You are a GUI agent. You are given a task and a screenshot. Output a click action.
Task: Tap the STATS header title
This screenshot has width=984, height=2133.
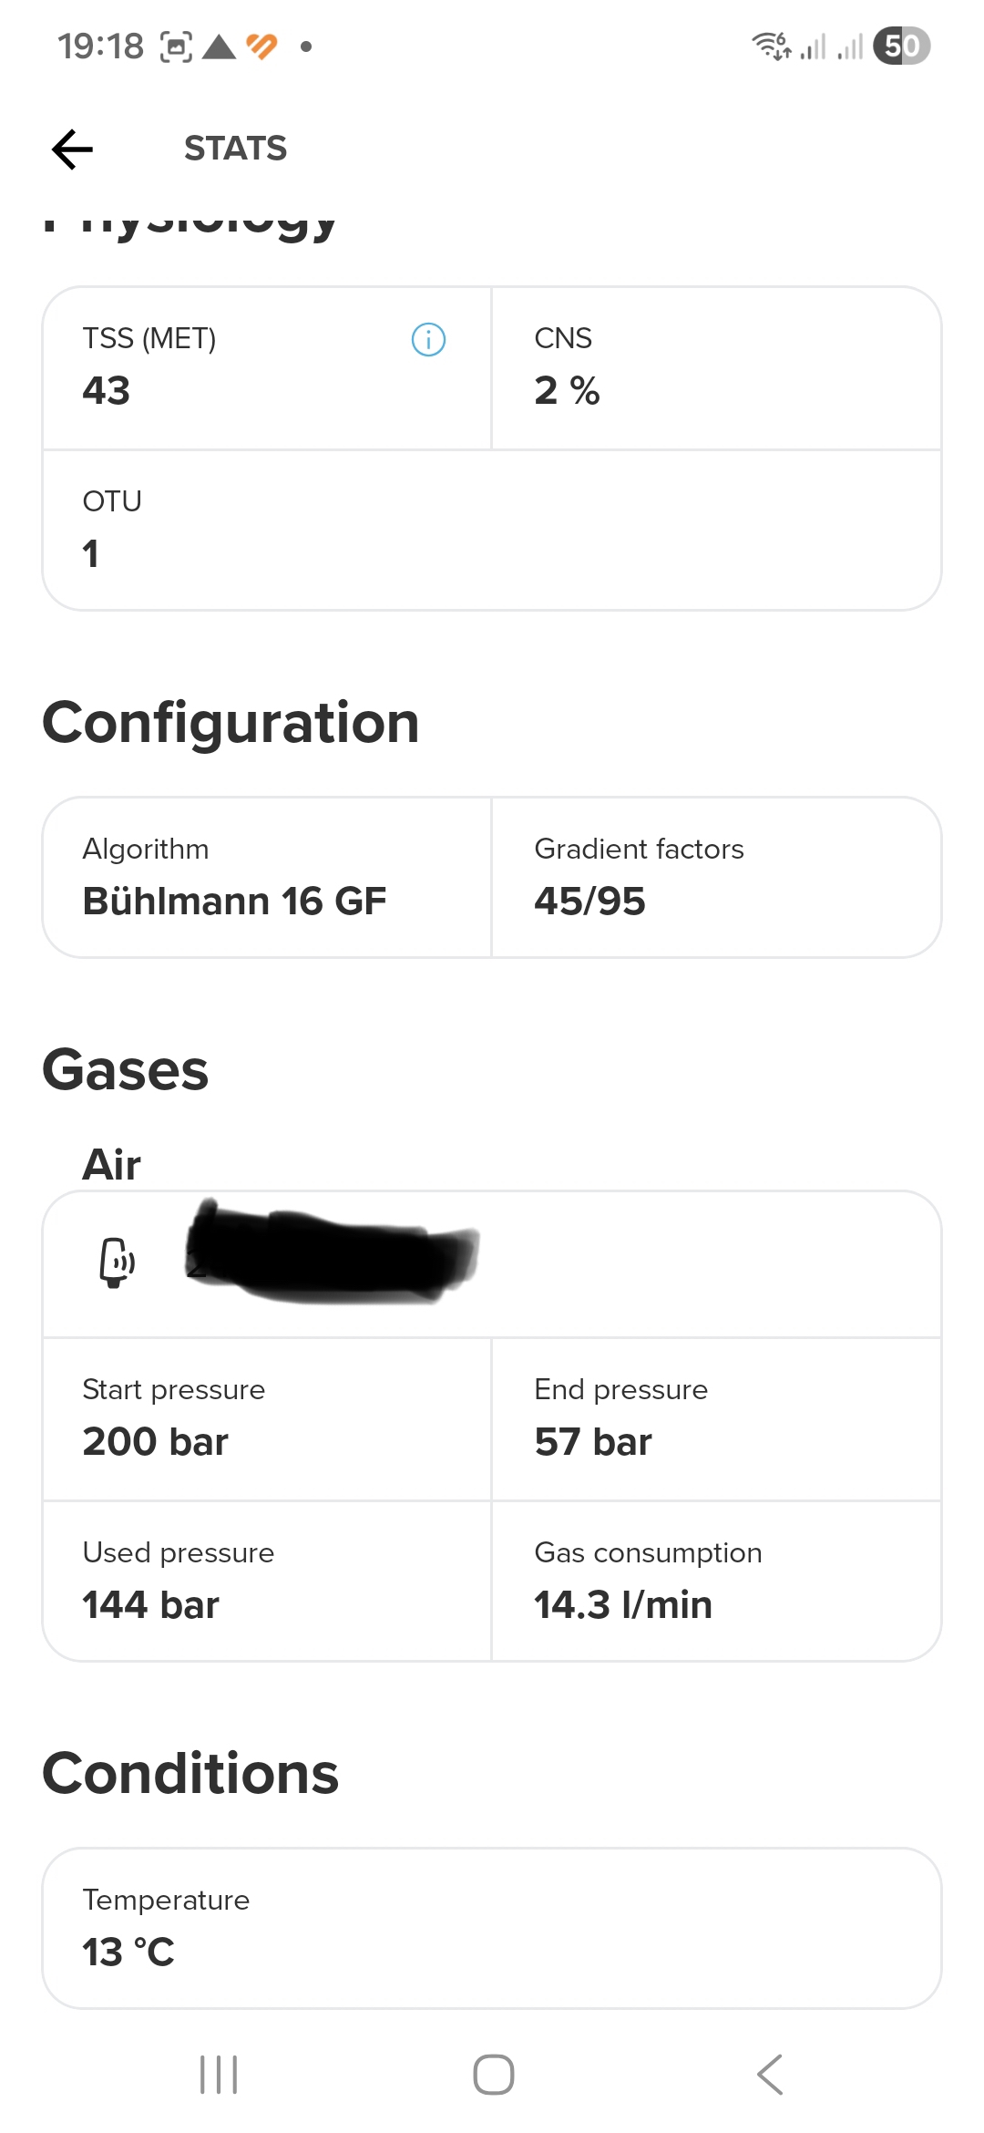[x=235, y=149]
